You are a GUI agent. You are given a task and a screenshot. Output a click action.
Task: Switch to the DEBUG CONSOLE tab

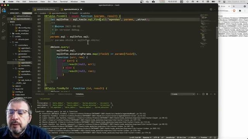(65, 94)
